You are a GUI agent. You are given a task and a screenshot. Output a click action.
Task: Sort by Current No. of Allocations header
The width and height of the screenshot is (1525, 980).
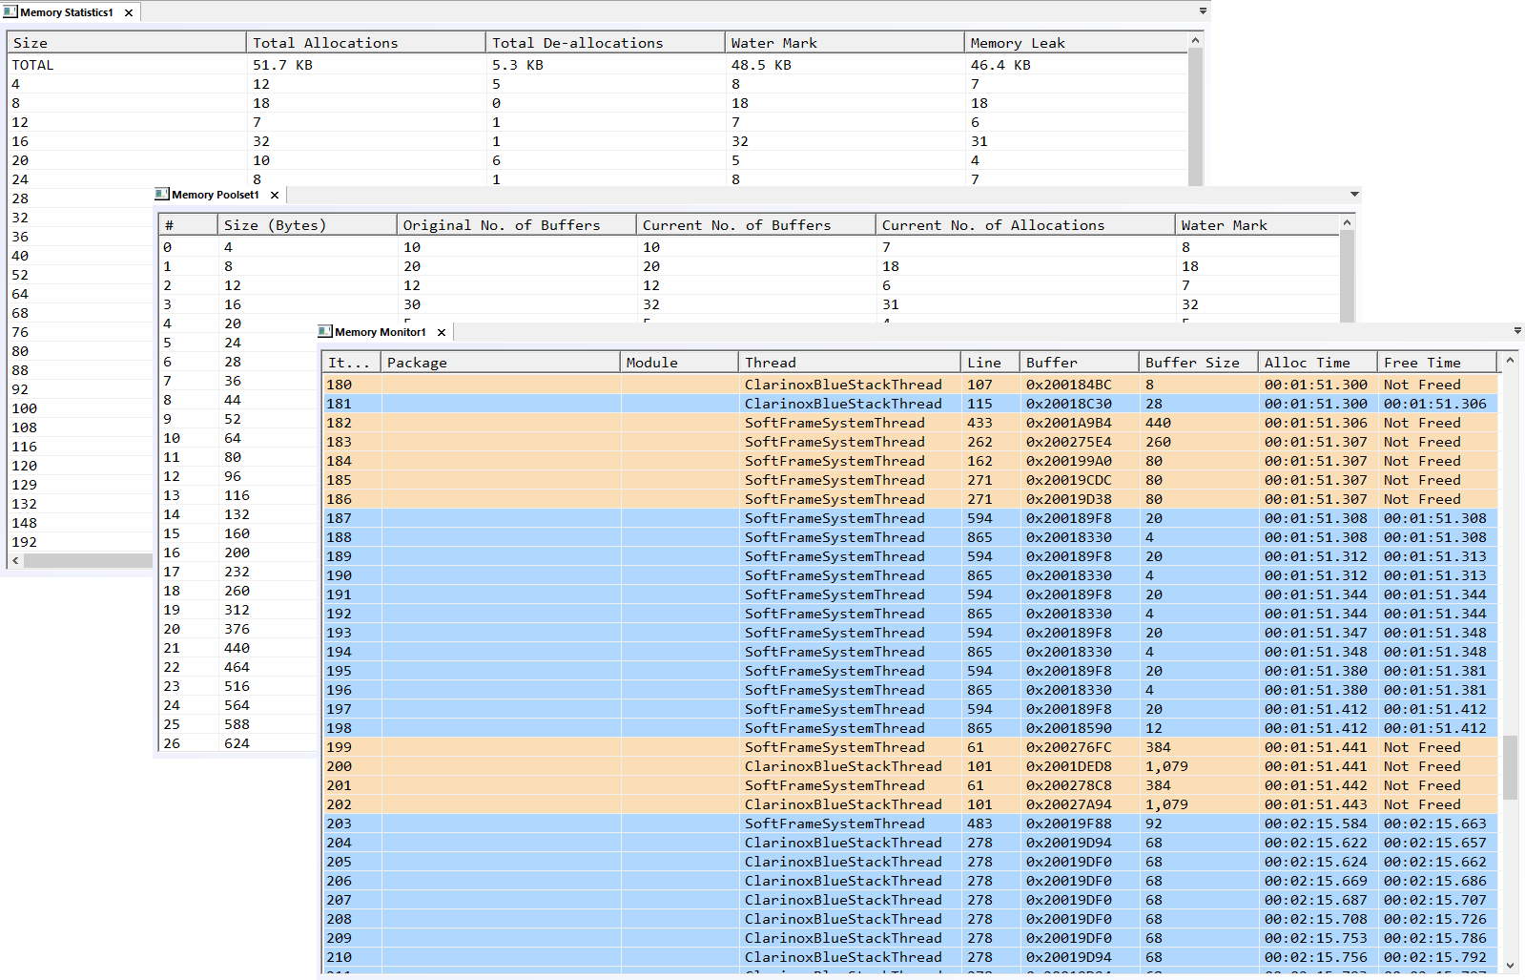(1025, 225)
